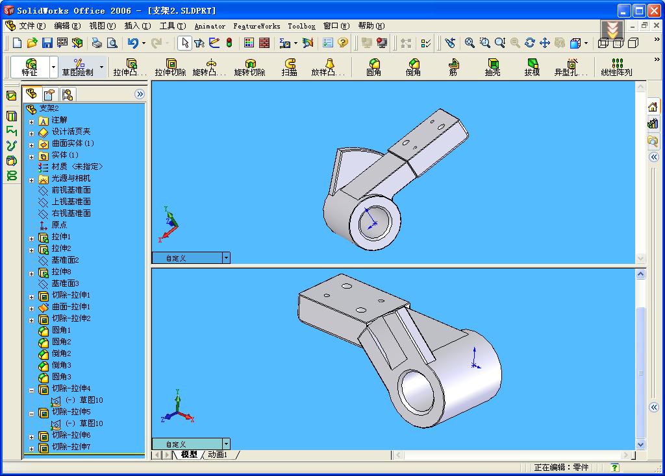665x476 pixels.
Task: Click the task pane home icon
Action: click(653, 107)
